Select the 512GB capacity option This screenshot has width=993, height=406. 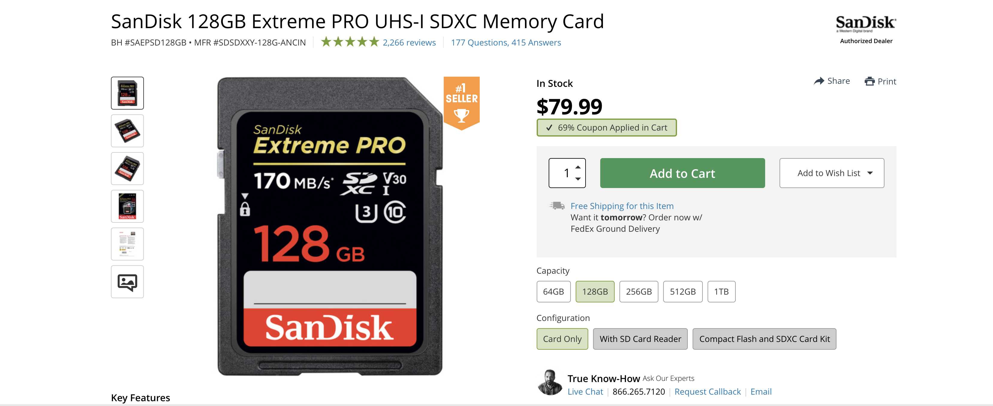(682, 292)
